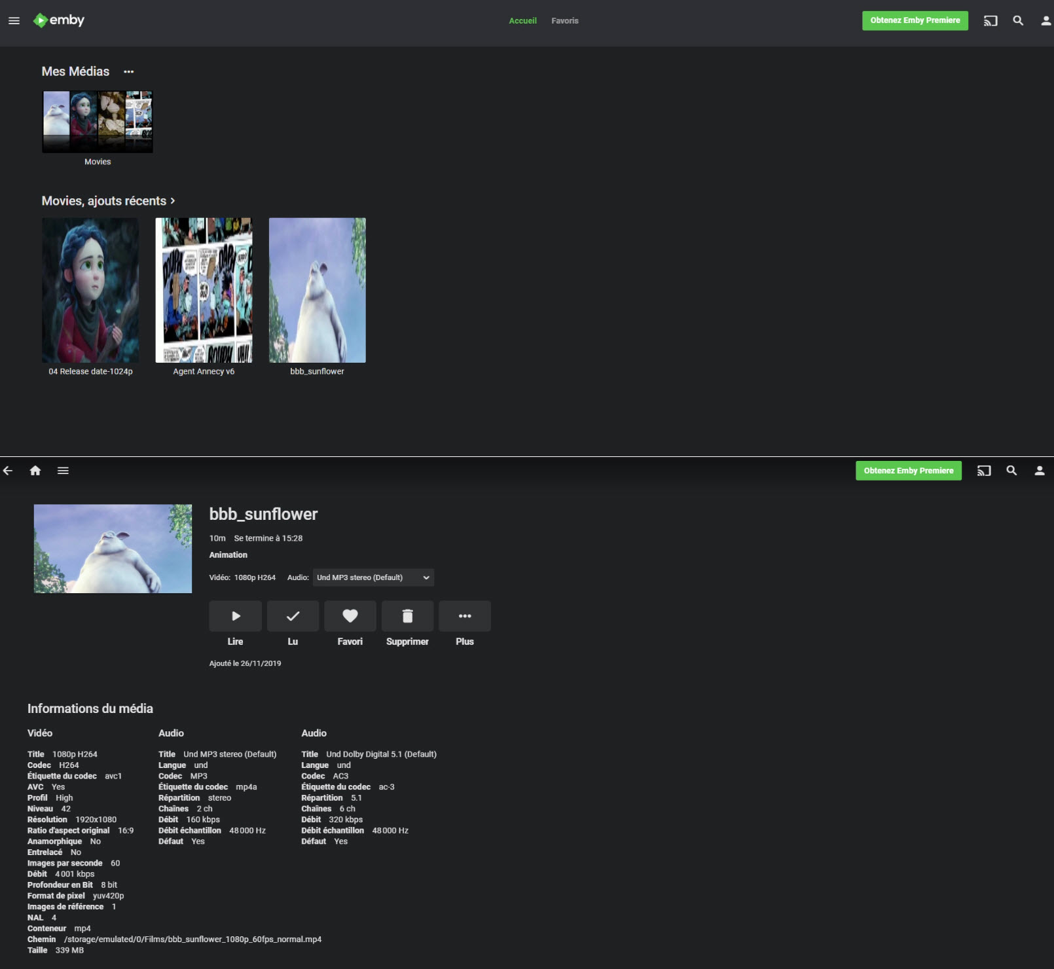Click the Images par seconde 60 value

(115, 863)
